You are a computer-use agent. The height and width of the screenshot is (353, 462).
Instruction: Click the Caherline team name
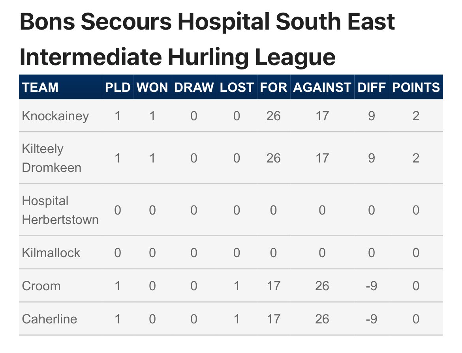[x=49, y=319]
